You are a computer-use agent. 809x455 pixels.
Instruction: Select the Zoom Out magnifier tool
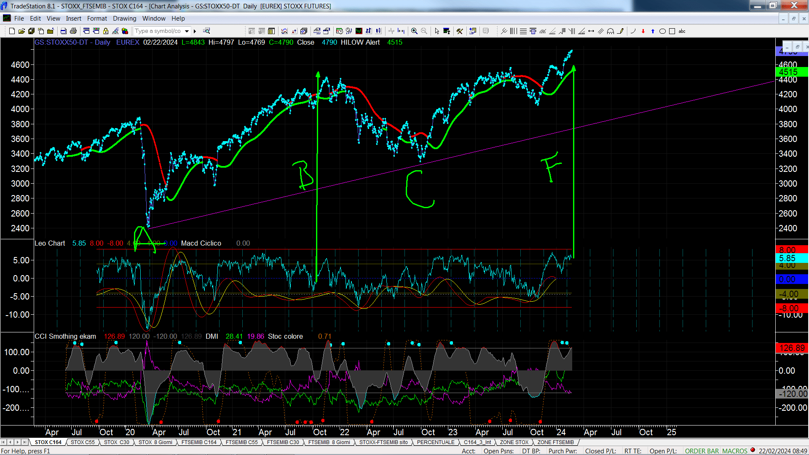point(424,31)
